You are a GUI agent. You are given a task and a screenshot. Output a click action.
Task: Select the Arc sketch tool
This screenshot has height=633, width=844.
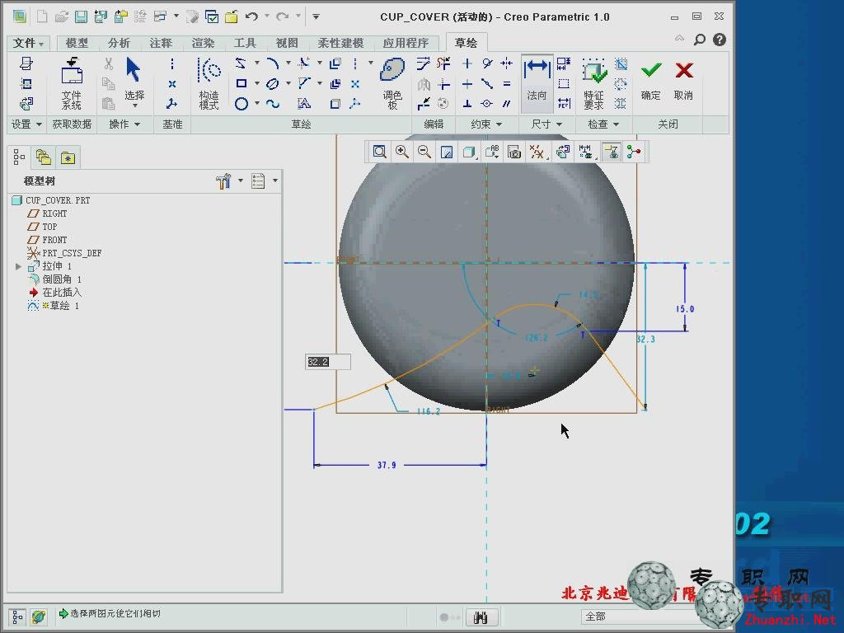pos(273,63)
